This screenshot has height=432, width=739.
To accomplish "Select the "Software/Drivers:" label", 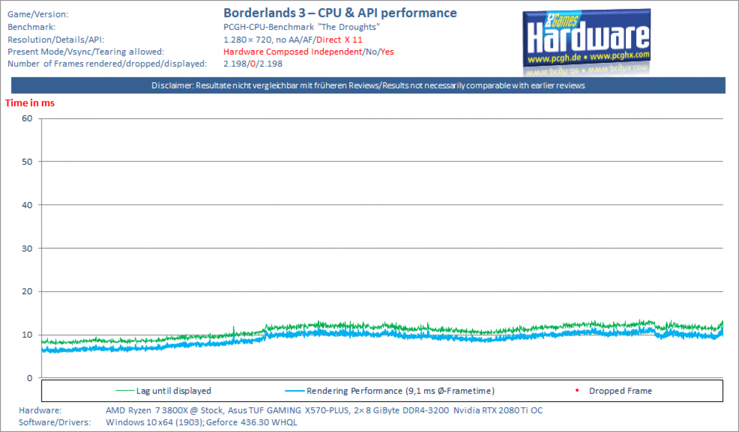I will 55,422.
